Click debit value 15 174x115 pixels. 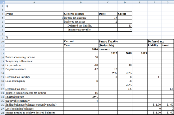pyautogui.click(x=108, y=18)
